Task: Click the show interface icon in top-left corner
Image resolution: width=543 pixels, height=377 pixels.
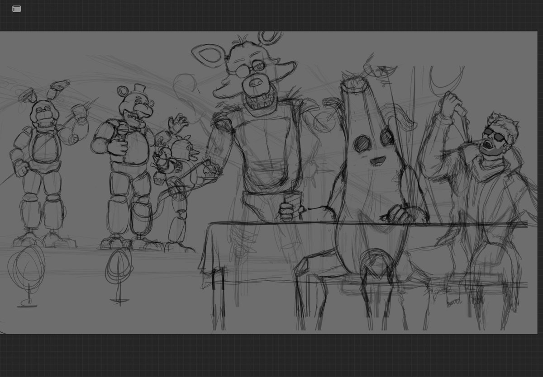Action: (16, 9)
